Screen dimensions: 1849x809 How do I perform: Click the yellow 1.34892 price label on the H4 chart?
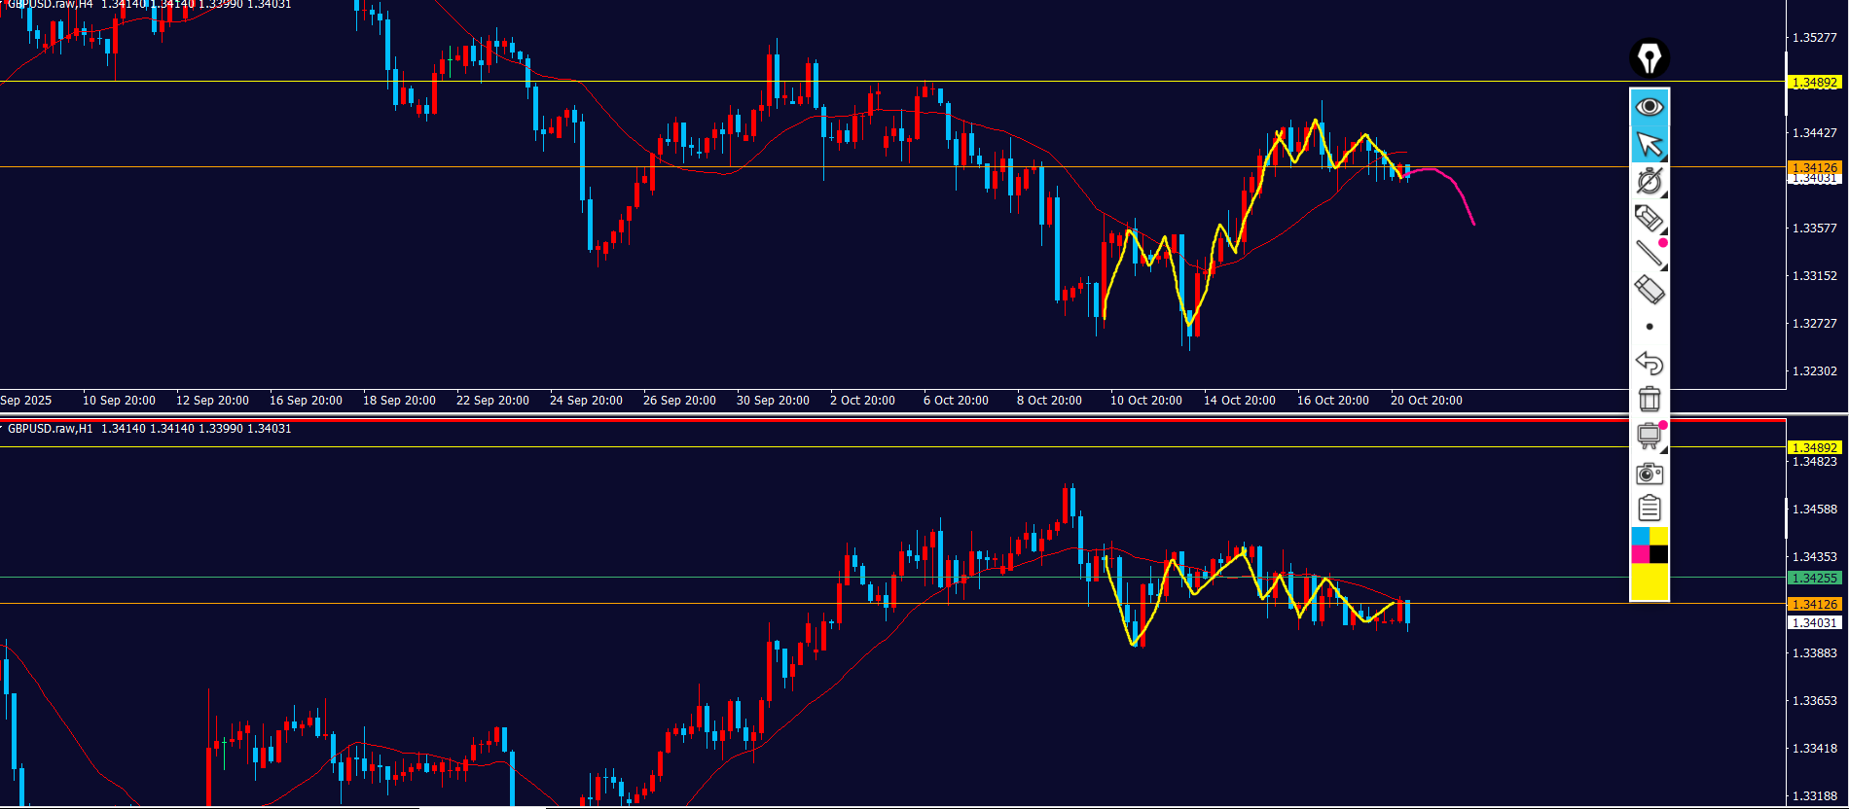click(x=1814, y=83)
